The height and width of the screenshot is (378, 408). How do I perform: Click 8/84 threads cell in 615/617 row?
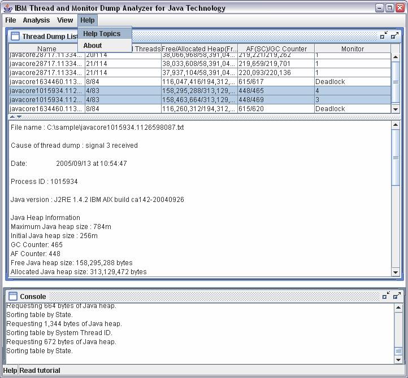click(x=123, y=82)
